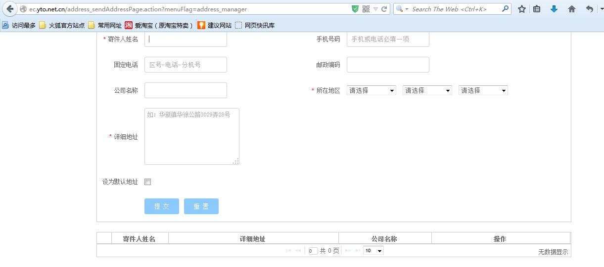Screen dimensions: 604x267
Task: Go to next page pager icon
Action: point(348,251)
